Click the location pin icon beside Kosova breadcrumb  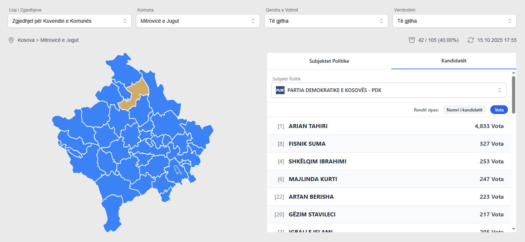[11, 40]
